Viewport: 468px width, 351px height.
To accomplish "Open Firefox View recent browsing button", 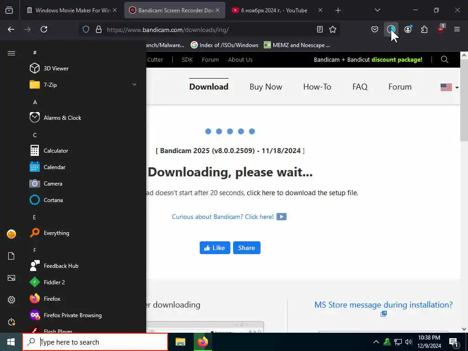I will (9, 10).
